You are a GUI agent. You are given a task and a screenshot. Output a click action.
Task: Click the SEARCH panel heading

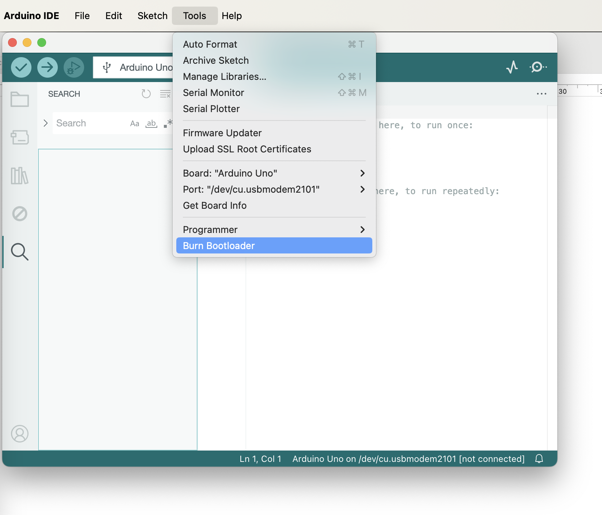tap(64, 94)
